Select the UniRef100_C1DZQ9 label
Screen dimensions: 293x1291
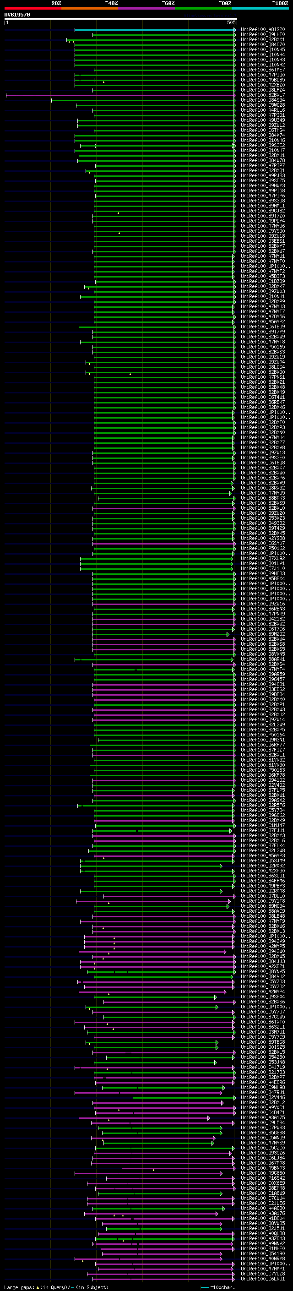pos(263,281)
